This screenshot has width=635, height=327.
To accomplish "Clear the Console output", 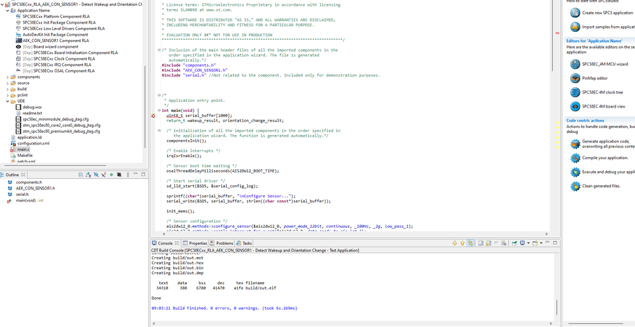I will 504,243.
